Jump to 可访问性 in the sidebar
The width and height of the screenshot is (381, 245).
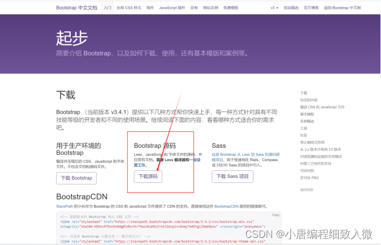[307, 170]
